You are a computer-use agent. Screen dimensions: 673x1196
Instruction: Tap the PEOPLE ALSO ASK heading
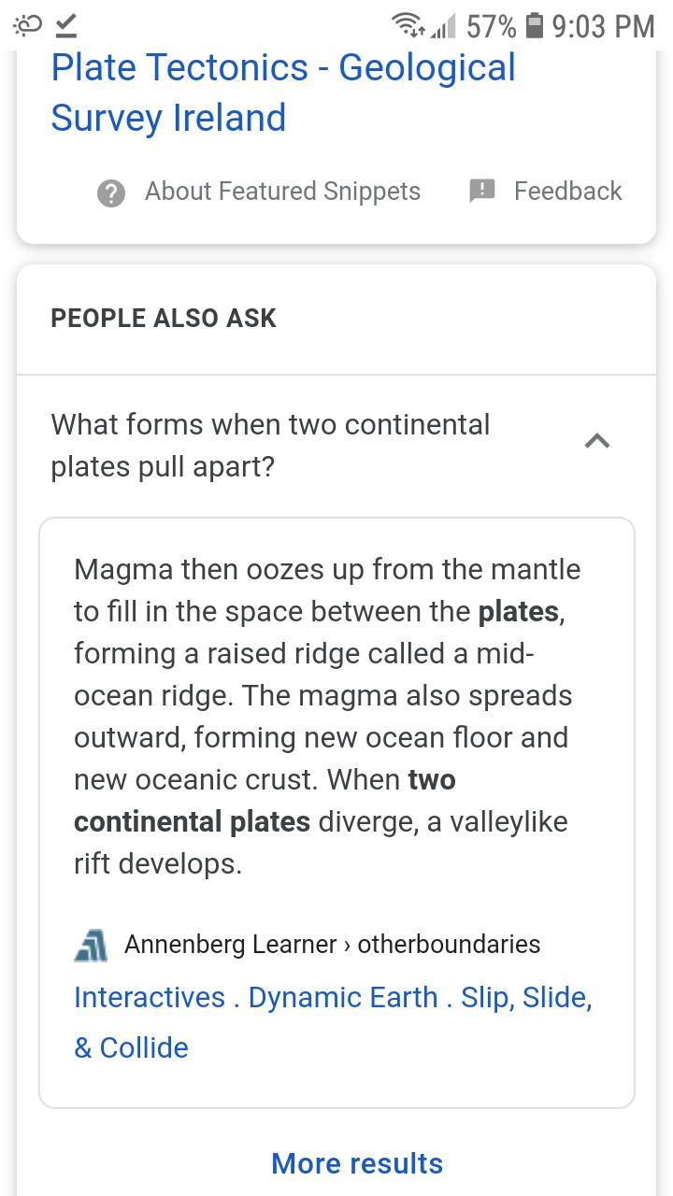point(164,319)
